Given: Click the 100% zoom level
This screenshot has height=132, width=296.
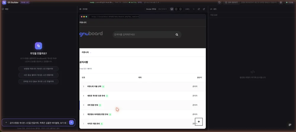Looking at the screenshot, I should point(187,9).
